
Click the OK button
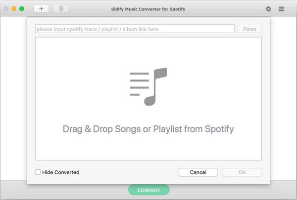click(242, 172)
